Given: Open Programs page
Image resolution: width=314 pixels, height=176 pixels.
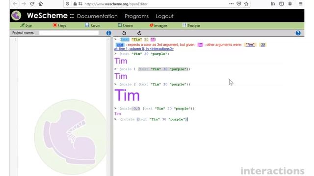Looking at the screenshot, I should point(136,16).
